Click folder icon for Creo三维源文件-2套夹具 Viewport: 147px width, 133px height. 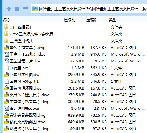6,34
